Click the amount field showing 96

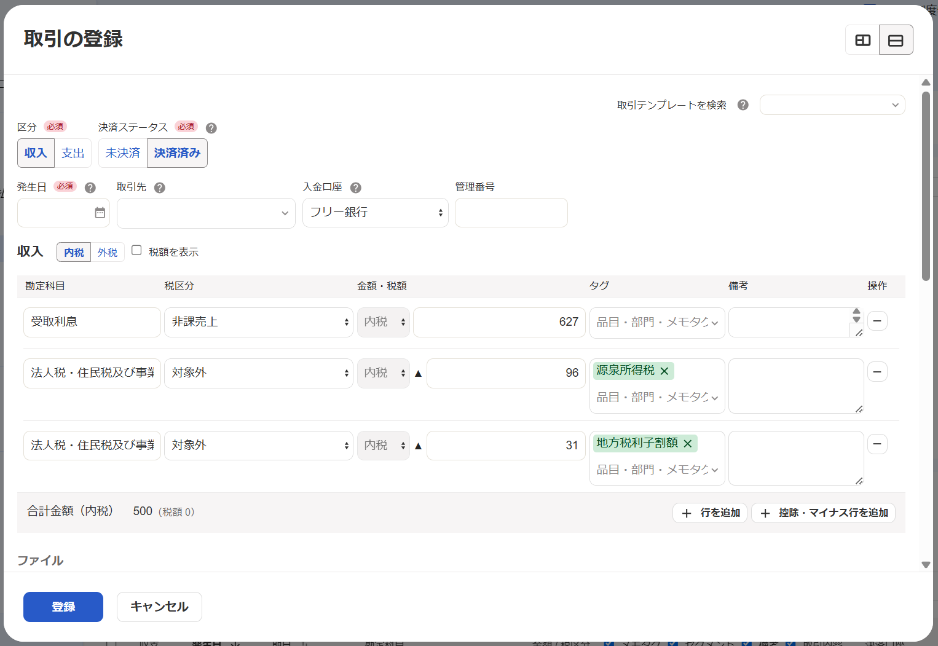(x=506, y=373)
